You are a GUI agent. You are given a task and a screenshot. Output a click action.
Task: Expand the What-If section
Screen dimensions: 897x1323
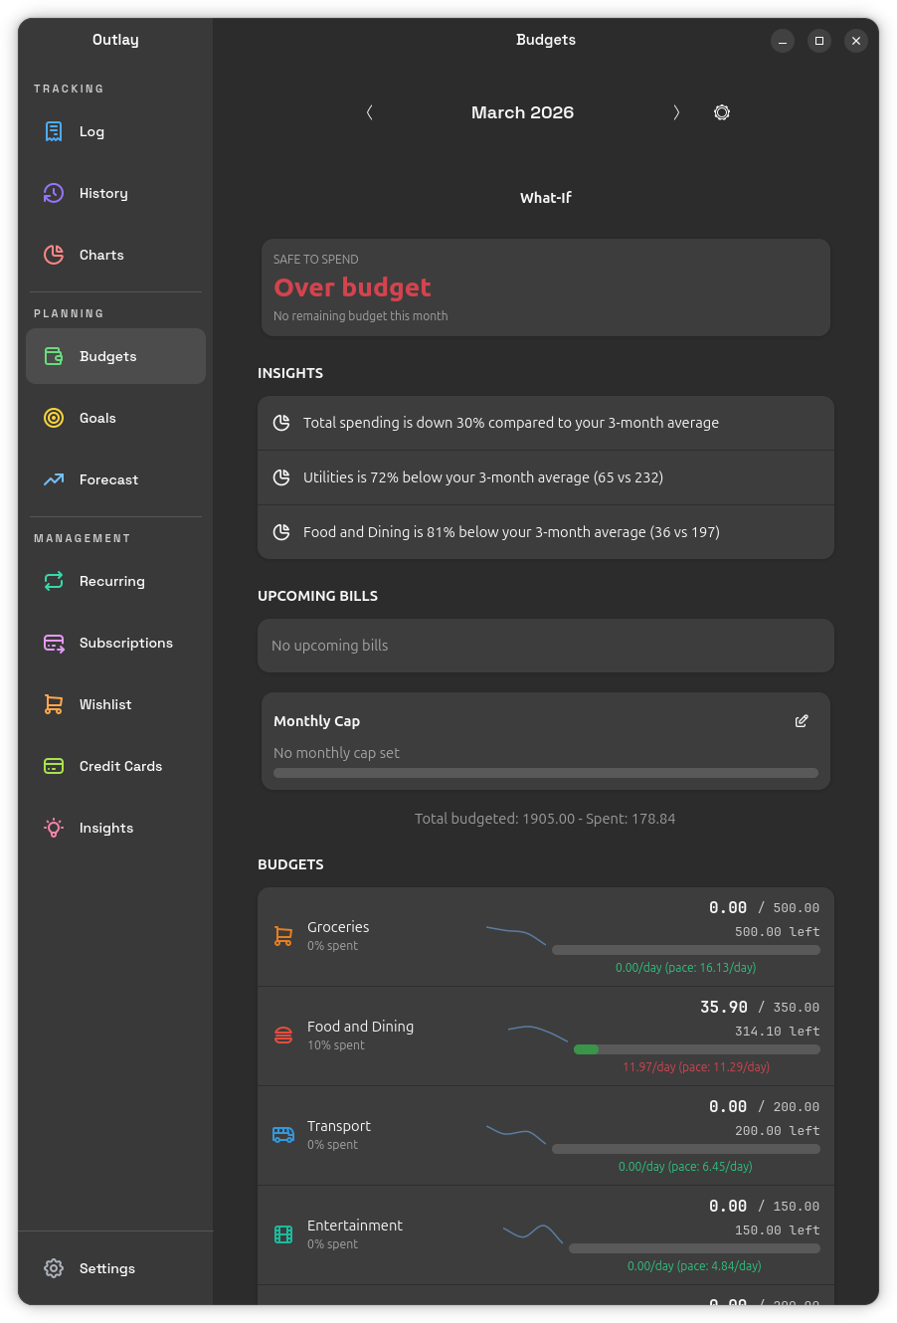point(545,198)
